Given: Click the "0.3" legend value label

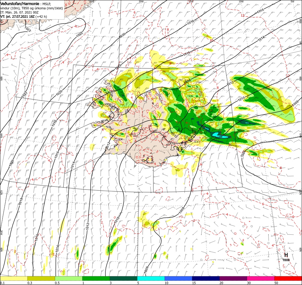Looking at the screenshot, I should (x=30, y=283).
